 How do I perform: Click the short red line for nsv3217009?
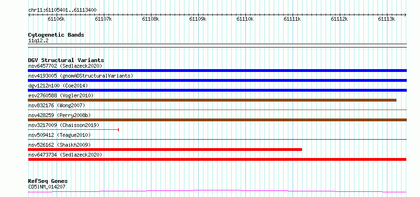coord(74,130)
